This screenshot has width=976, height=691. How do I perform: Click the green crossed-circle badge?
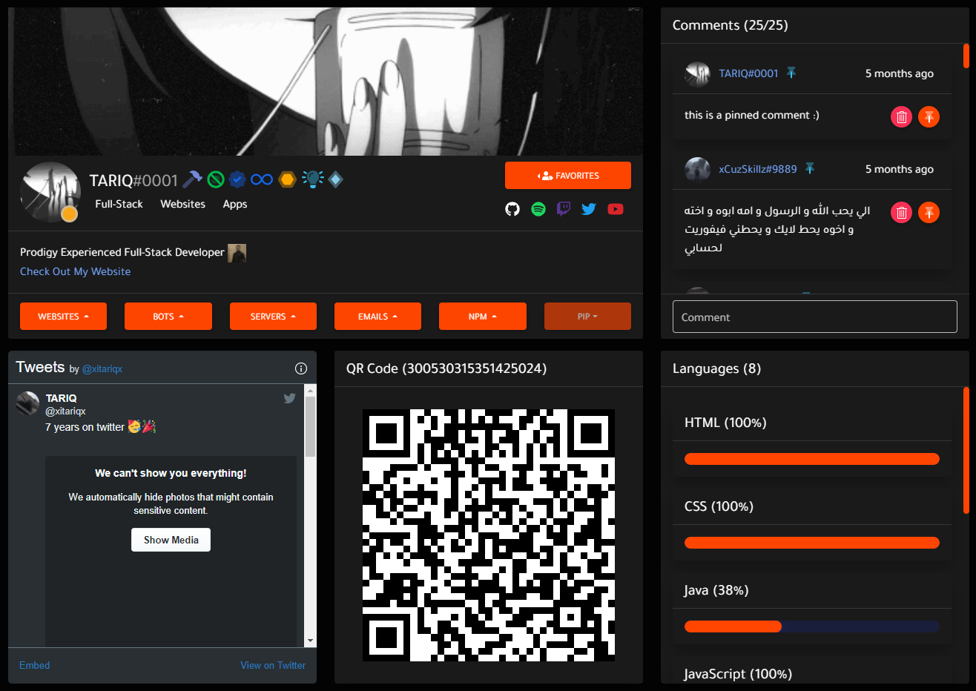[216, 179]
